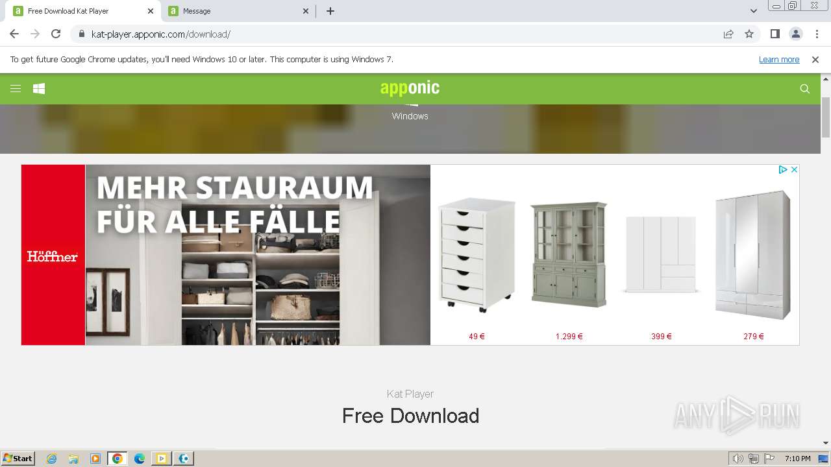Click the Höffner logo in ad
Viewport: 831px width, 467px height.
53,257
